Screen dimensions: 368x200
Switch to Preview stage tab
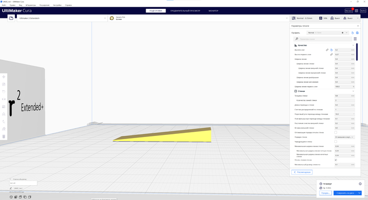click(185, 11)
